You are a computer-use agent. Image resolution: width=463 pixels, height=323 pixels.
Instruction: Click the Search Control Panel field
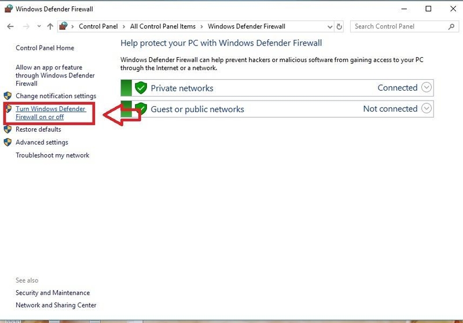click(405, 27)
